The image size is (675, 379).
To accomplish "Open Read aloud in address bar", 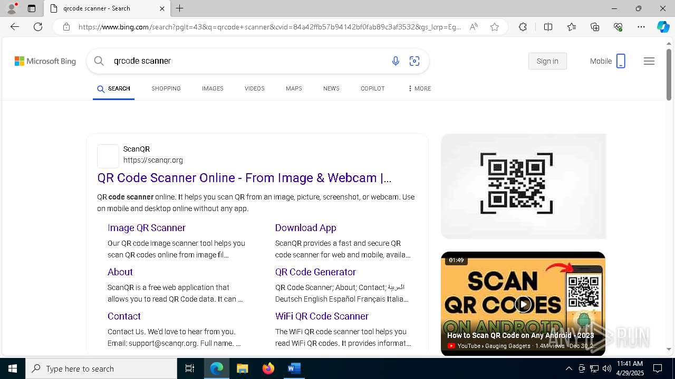I will click(474, 27).
